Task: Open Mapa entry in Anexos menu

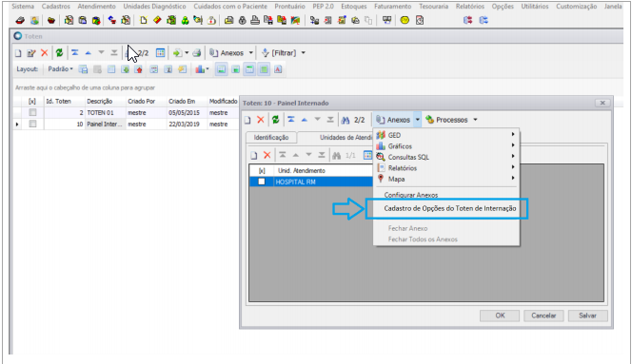Action: tap(446, 179)
